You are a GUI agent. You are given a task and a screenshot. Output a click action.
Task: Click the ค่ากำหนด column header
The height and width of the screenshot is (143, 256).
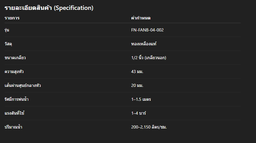coord(140,18)
